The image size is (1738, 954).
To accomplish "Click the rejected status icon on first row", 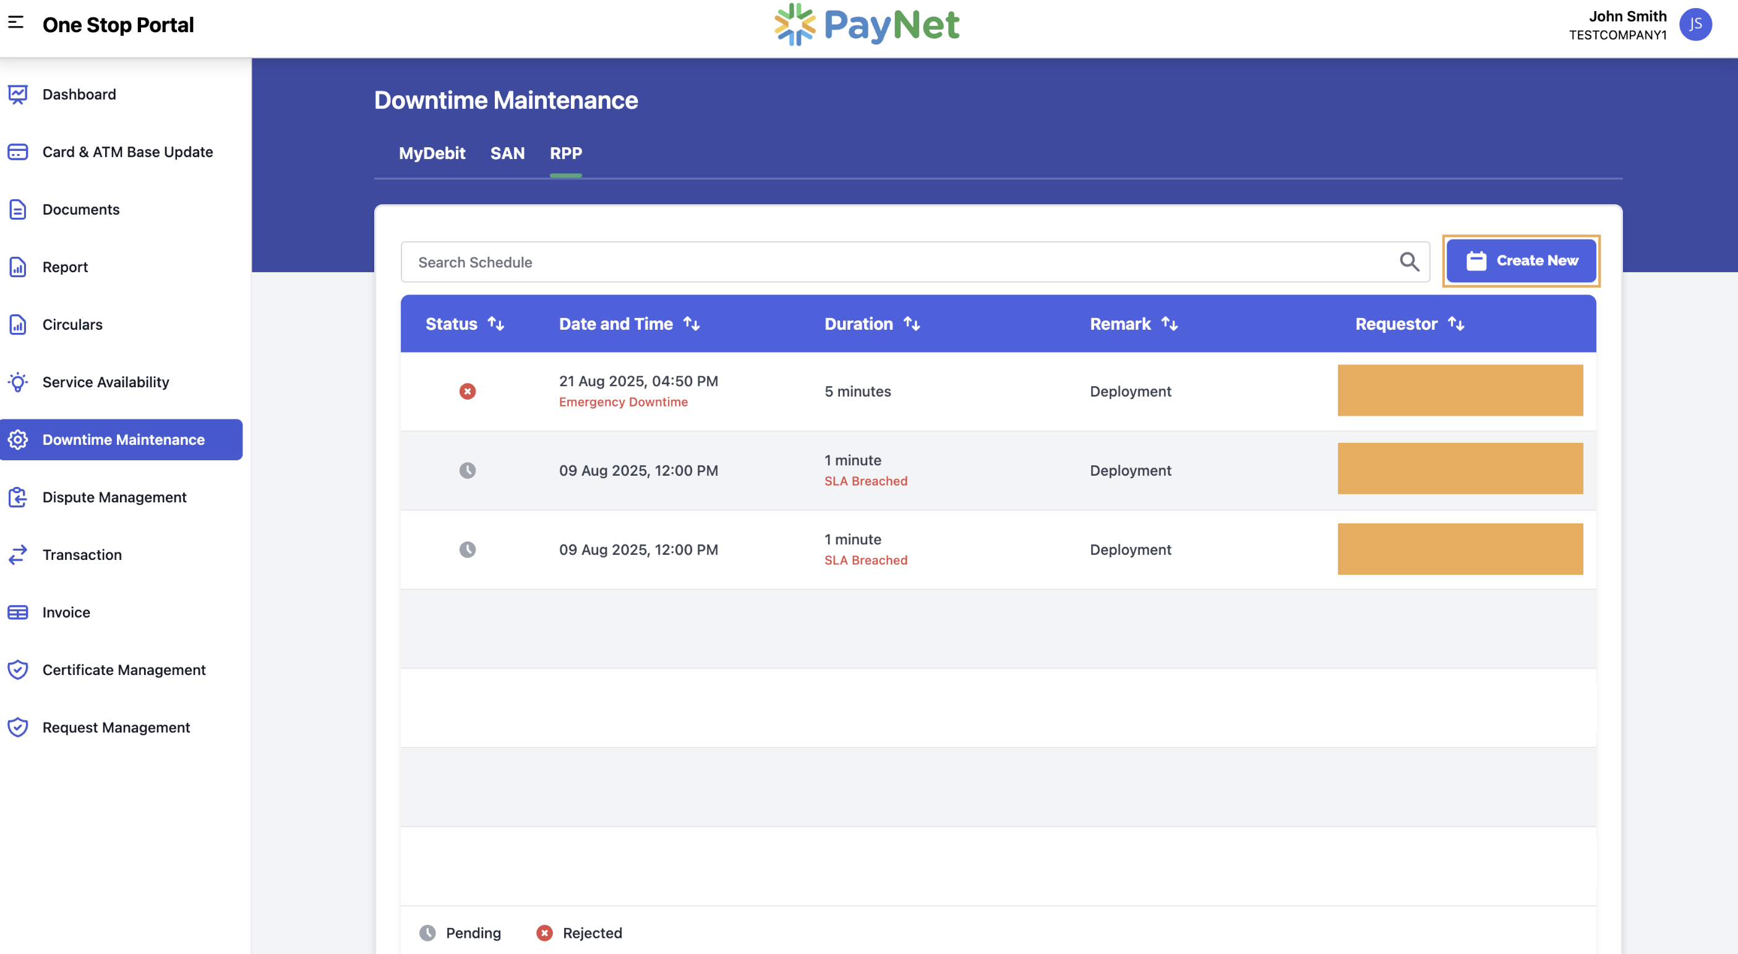I will (468, 392).
